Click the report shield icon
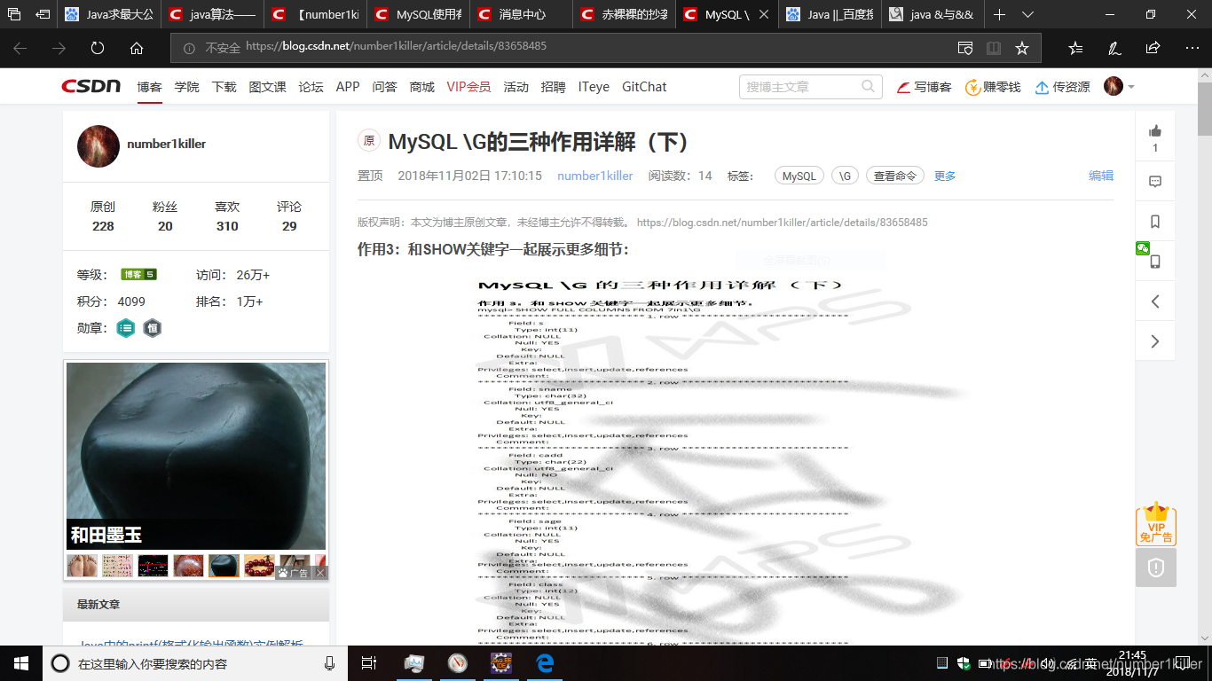1212x681 pixels. coord(1156,567)
